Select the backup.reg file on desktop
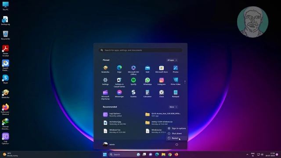Image resolution: width=281 pixels, height=158 pixels. (x=5, y=21)
